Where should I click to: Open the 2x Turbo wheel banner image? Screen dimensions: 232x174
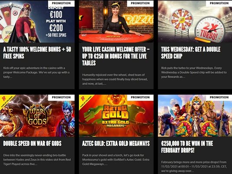click(195, 21)
